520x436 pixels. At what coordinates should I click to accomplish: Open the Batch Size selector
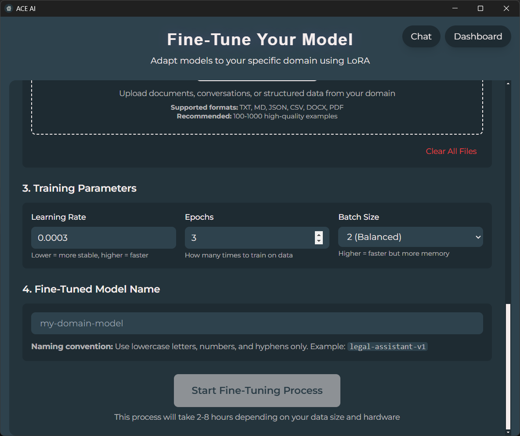coord(410,237)
